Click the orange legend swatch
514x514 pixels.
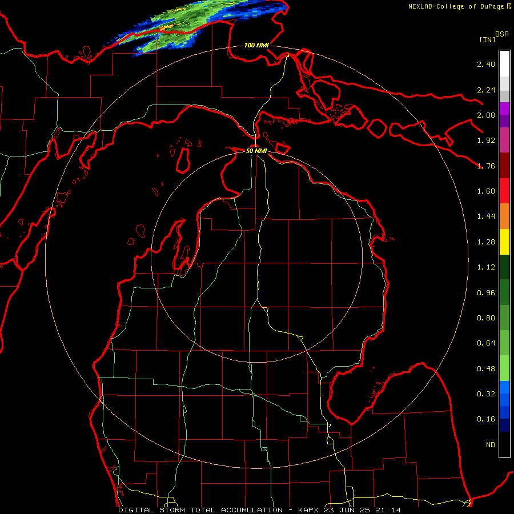(504, 216)
